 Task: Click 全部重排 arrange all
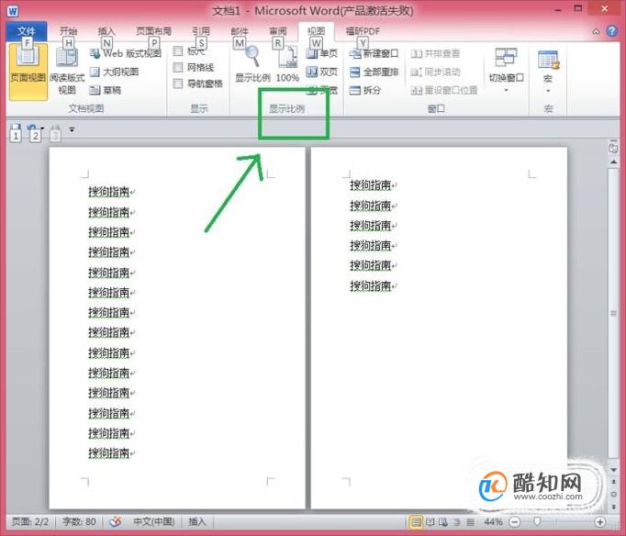tap(374, 72)
